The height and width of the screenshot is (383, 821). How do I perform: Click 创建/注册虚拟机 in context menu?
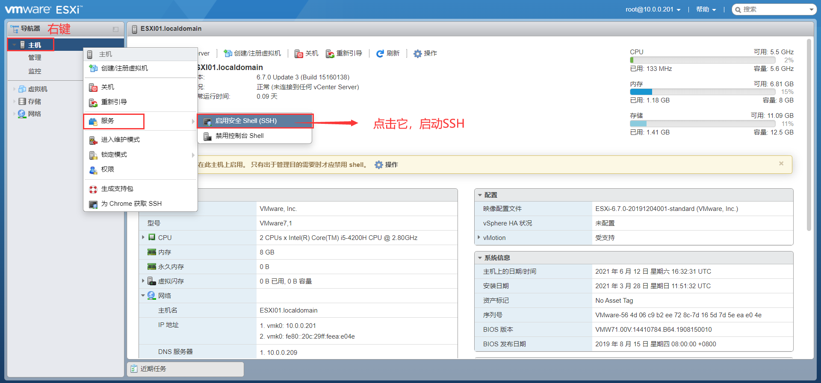pyautogui.click(x=140, y=68)
